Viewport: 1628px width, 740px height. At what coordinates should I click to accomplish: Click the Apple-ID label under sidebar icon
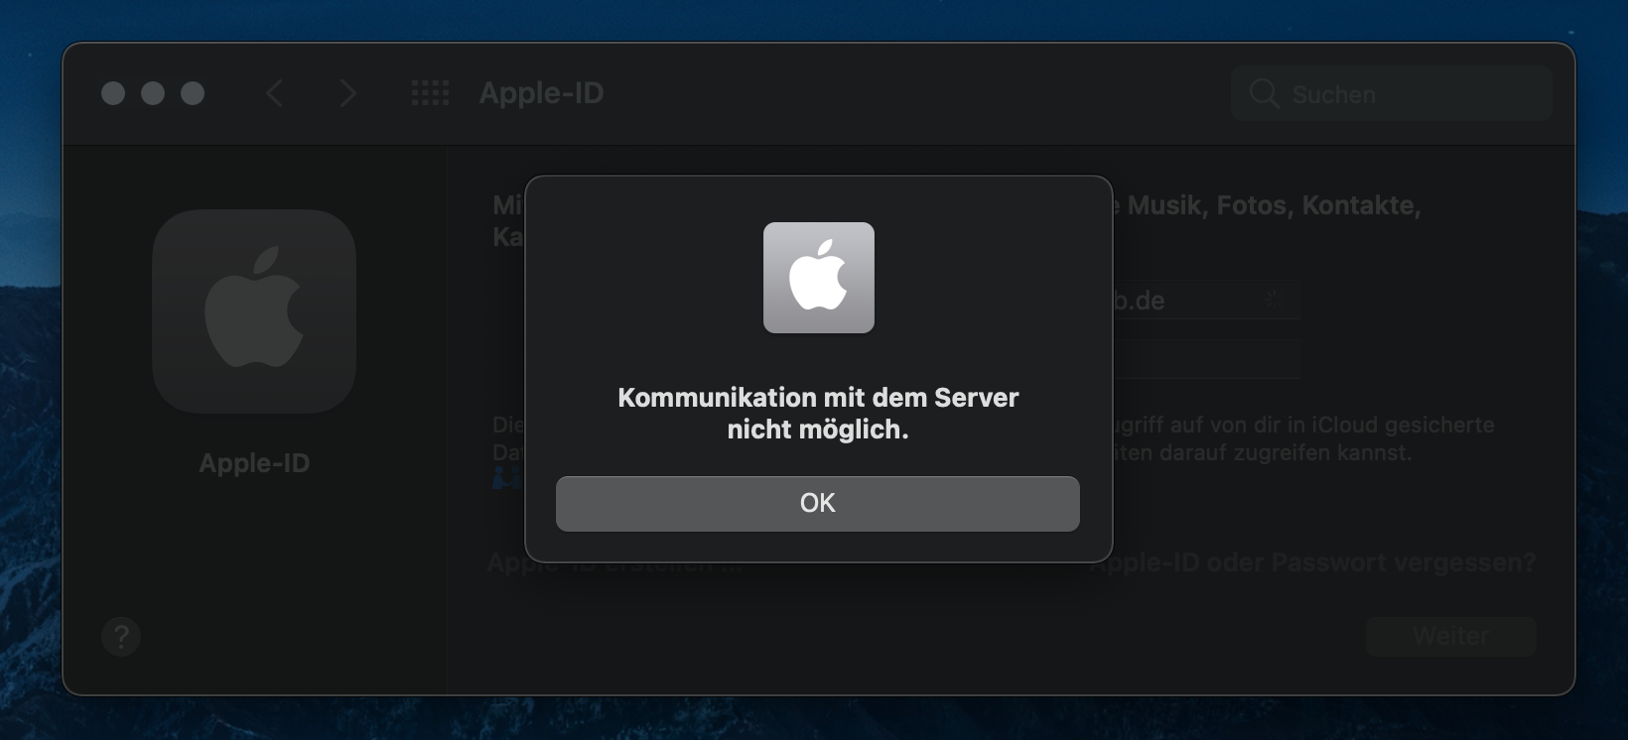click(x=254, y=463)
